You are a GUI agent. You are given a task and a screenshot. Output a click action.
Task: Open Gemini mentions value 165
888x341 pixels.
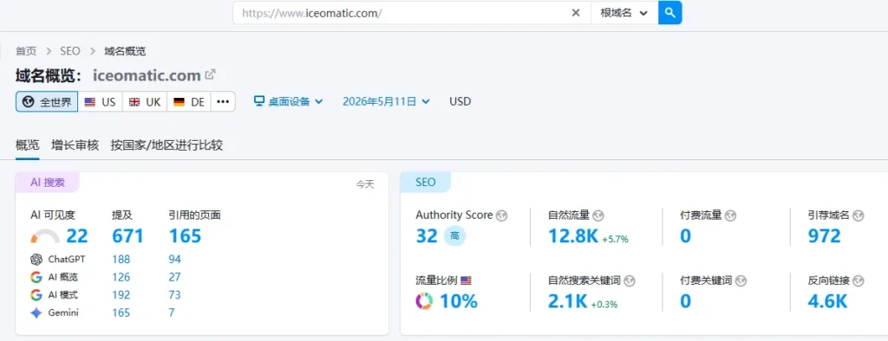pos(121,312)
